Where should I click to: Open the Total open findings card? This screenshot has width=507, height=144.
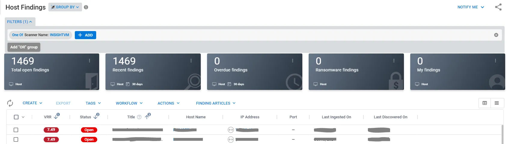52,72
